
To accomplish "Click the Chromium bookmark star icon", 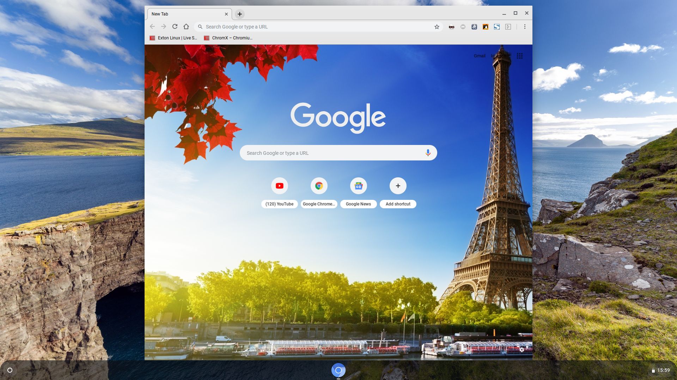I will (436, 26).
